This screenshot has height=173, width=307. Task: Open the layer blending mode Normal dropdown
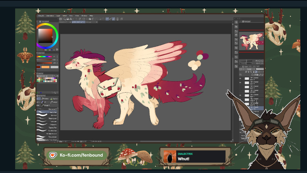(249, 69)
